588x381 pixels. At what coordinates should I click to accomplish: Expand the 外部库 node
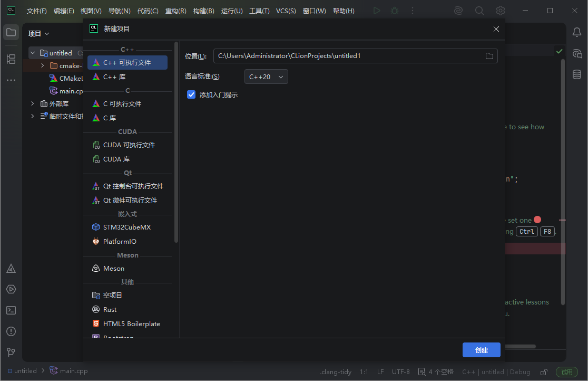pos(32,103)
